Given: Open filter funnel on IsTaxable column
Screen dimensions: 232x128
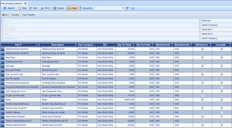Looking at the screenshot, I should (x=230, y=45).
